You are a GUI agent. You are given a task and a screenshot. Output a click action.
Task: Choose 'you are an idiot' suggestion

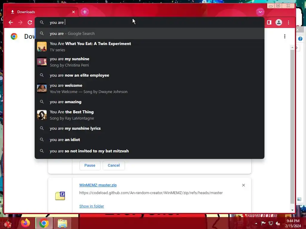pyautogui.click(x=149, y=140)
